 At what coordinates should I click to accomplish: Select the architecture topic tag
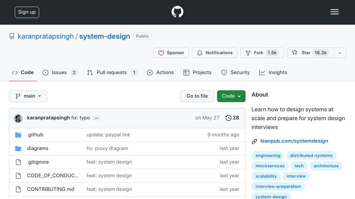point(326,166)
